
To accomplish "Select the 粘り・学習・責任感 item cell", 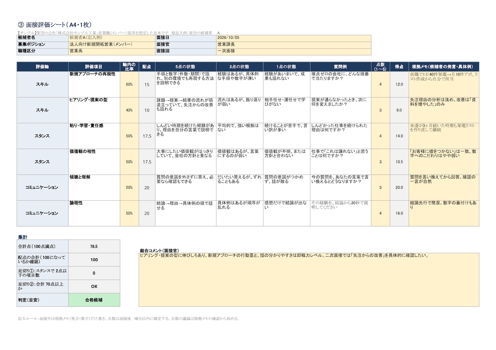I will pyautogui.click(x=94, y=136).
